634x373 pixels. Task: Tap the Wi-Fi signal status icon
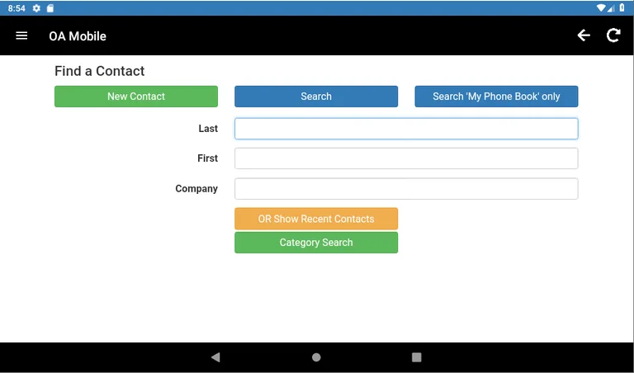click(x=601, y=8)
